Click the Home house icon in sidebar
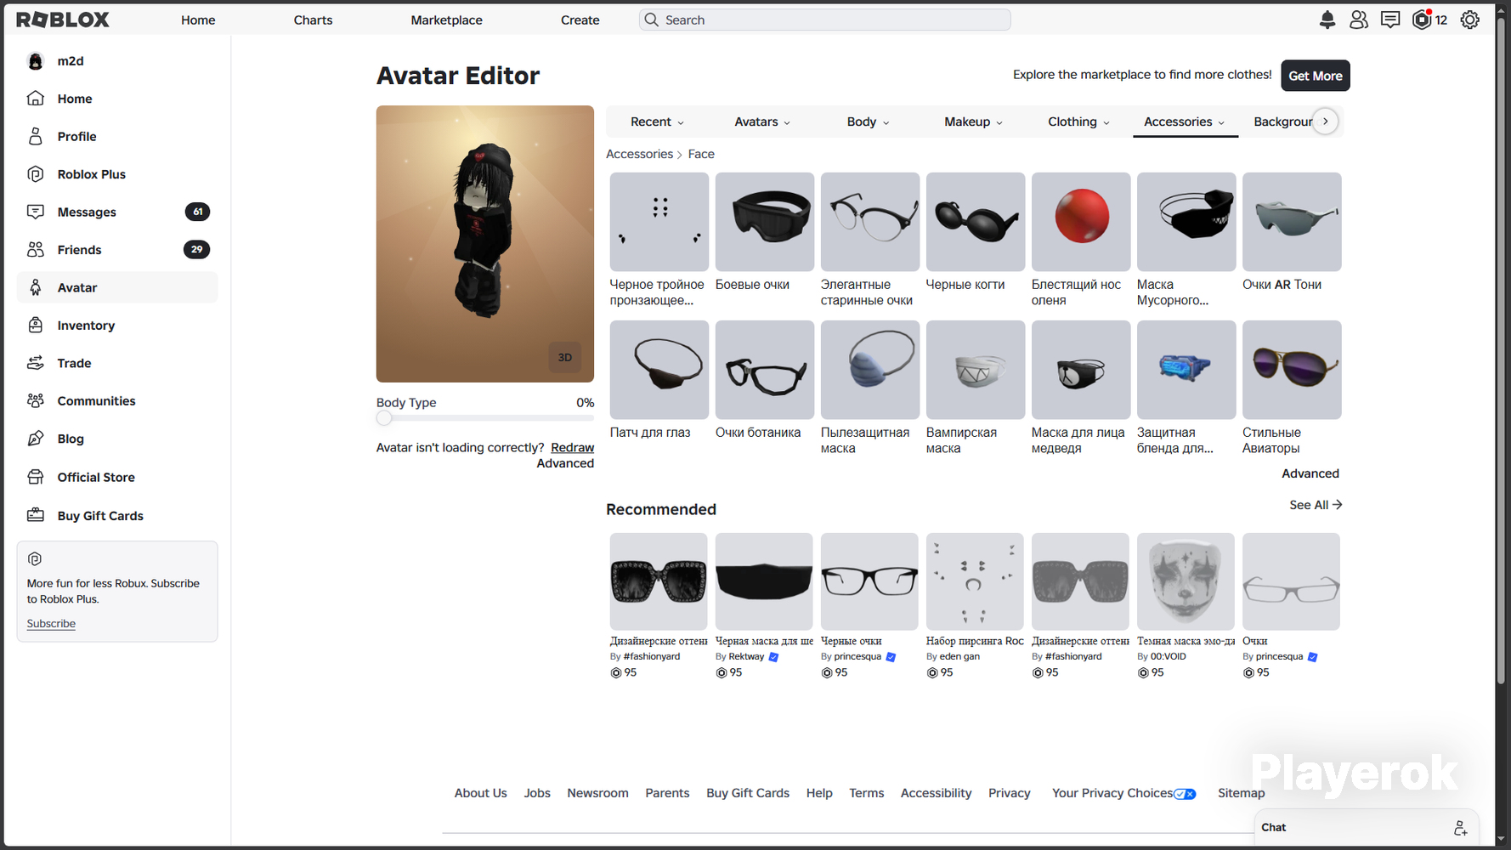Viewport: 1511px width, 850px height. point(36,99)
